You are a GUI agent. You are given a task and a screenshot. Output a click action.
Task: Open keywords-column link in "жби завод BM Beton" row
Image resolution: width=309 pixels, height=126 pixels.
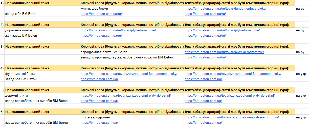tap(101, 35)
